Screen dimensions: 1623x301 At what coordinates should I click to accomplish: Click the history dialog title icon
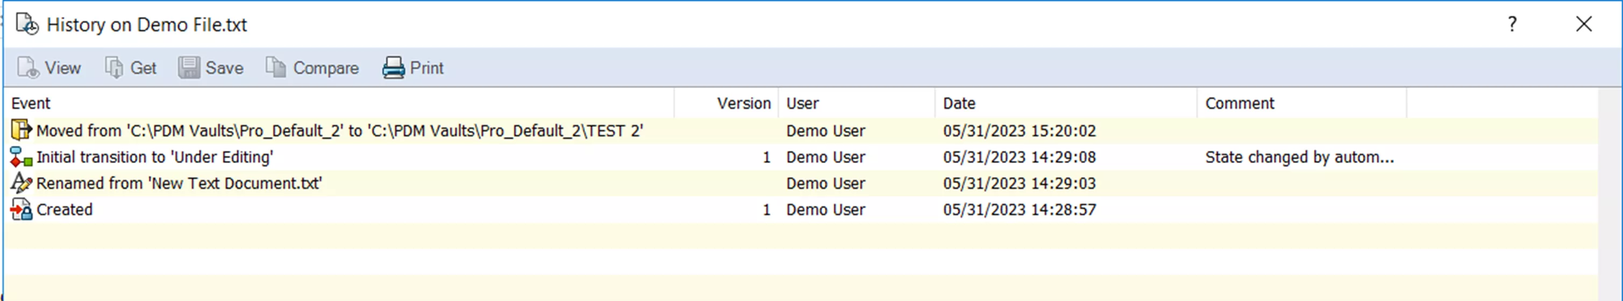point(26,25)
